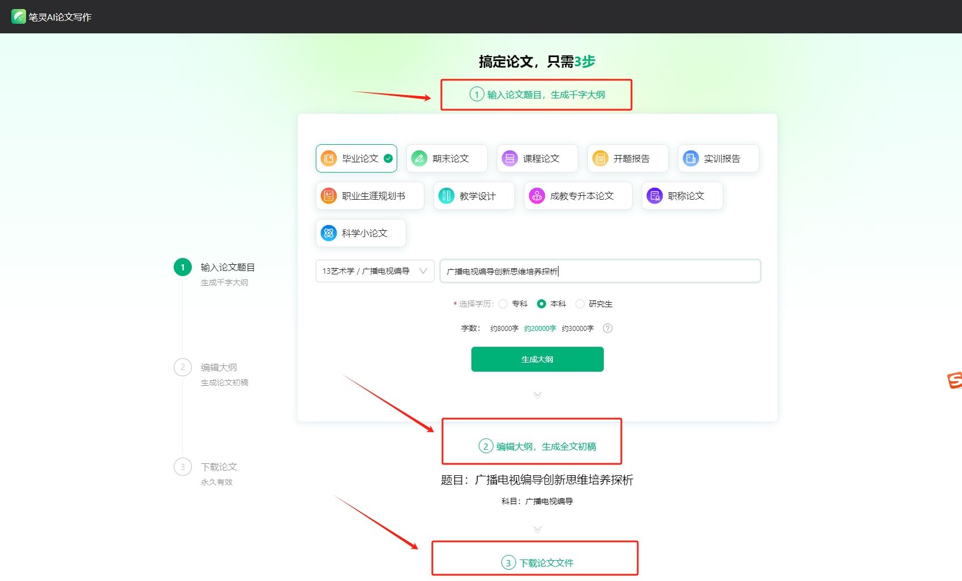Select the 职业生涯规划书 icon

(329, 196)
